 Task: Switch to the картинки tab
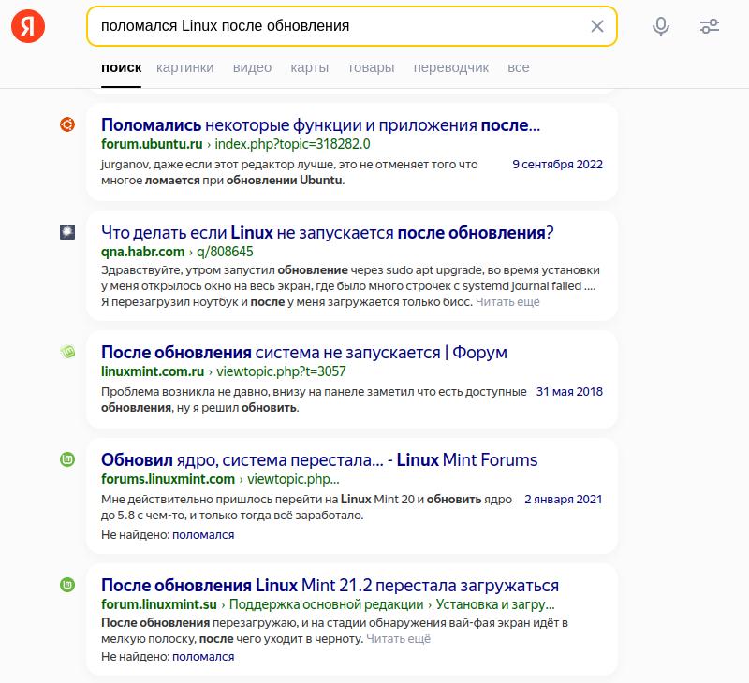pos(185,67)
